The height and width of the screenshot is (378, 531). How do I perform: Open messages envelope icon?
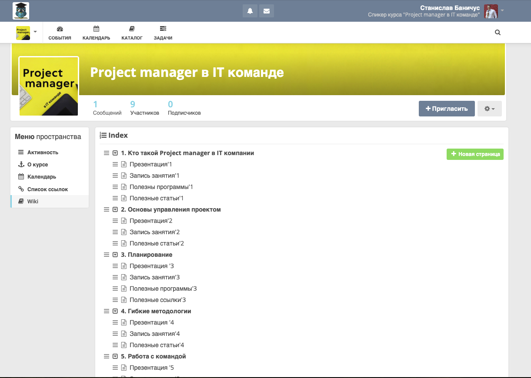[x=267, y=11]
